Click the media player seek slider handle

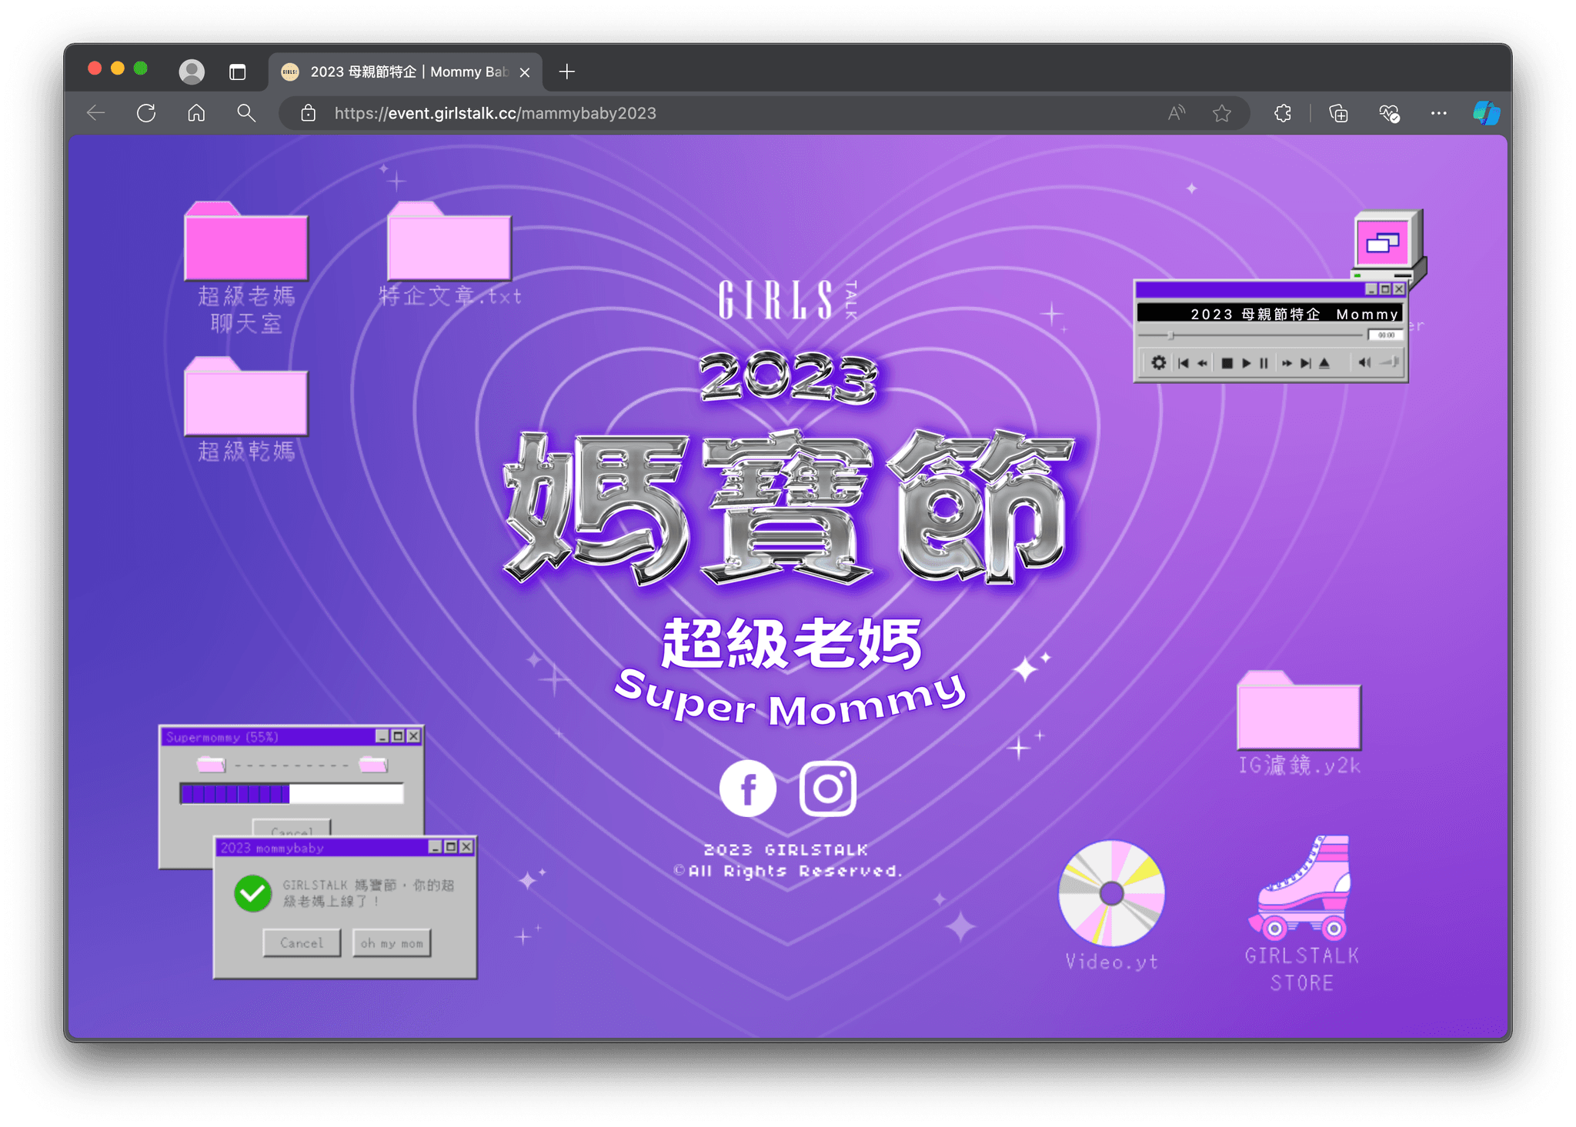point(1170,335)
